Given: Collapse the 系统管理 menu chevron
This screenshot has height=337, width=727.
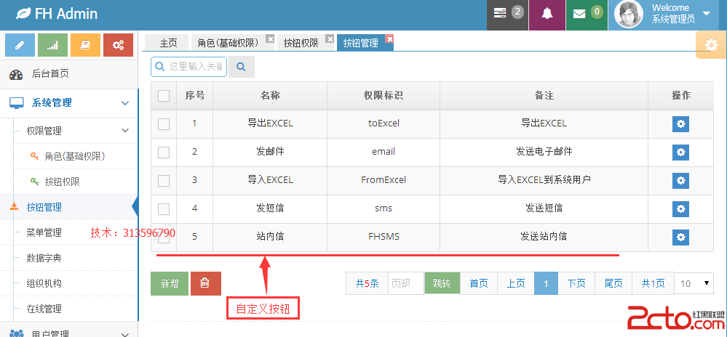Looking at the screenshot, I should pos(125,103).
